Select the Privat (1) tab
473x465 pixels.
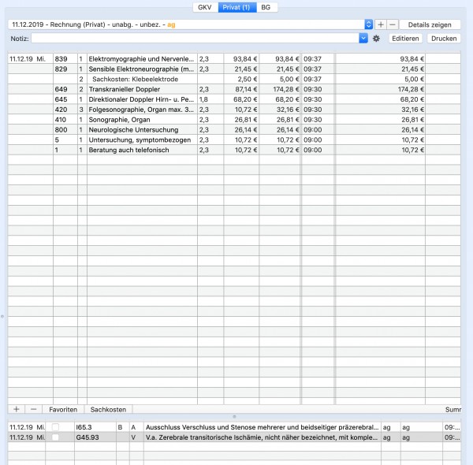[236, 7]
